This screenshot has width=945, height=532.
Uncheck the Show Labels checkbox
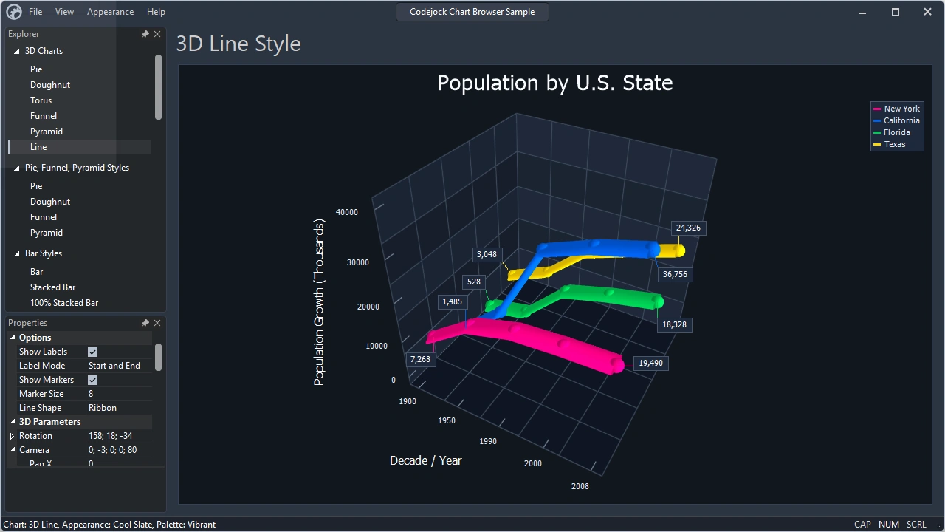92,352
